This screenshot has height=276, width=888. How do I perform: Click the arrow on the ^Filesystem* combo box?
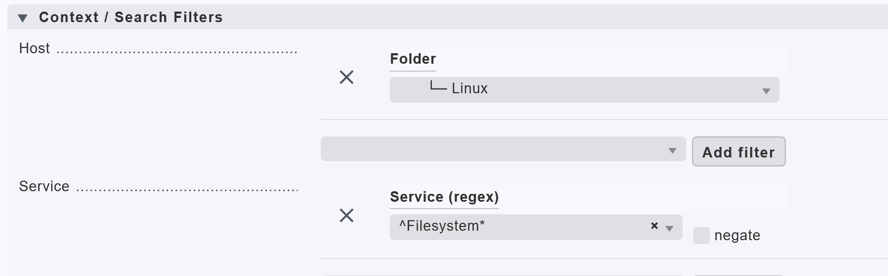(x=669, y=228)
